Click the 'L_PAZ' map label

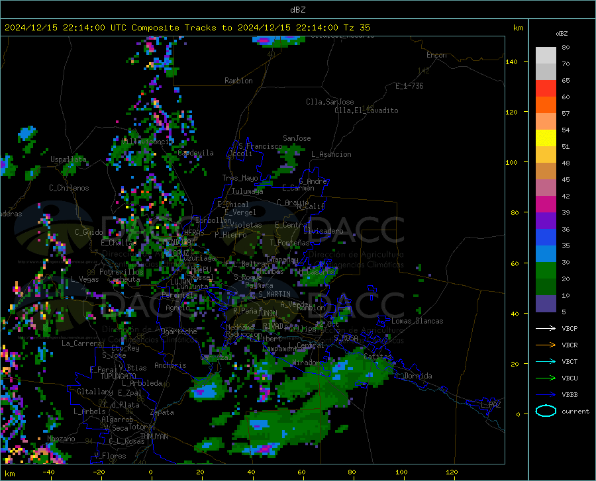click(491, 405)
